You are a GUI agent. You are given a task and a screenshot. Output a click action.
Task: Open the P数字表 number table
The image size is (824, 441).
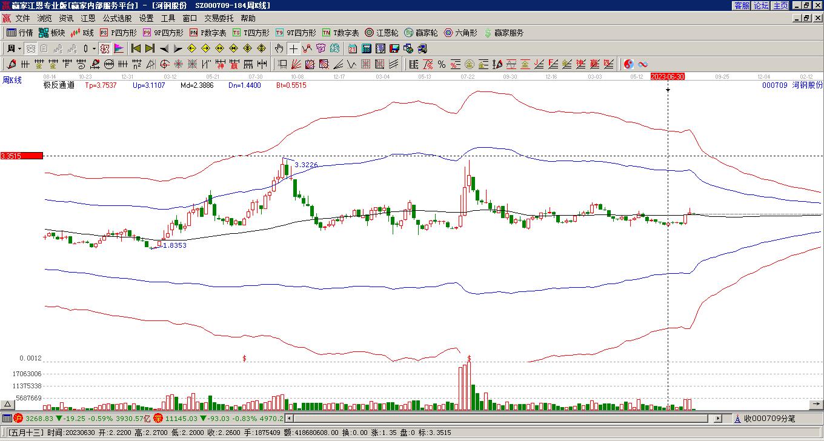[x=208, y=33]
